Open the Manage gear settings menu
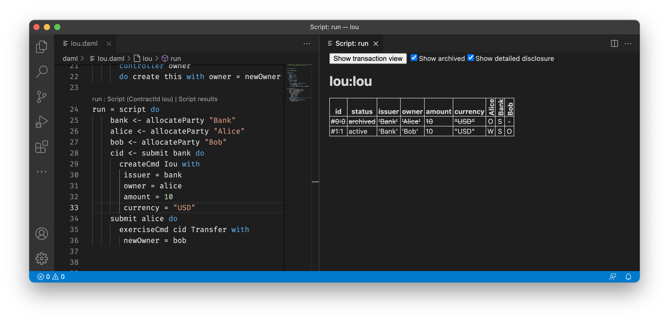The image size is (669, 321). (41, 258)
